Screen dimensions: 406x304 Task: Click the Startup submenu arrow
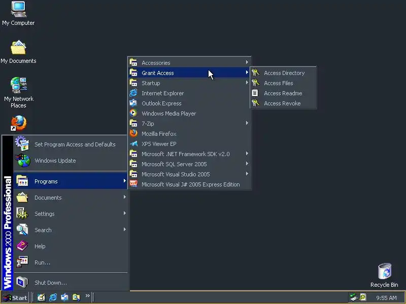click(247, 83)
